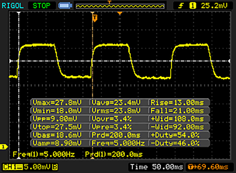Click the Vmin=18.0mV measurement

point(57,111)
